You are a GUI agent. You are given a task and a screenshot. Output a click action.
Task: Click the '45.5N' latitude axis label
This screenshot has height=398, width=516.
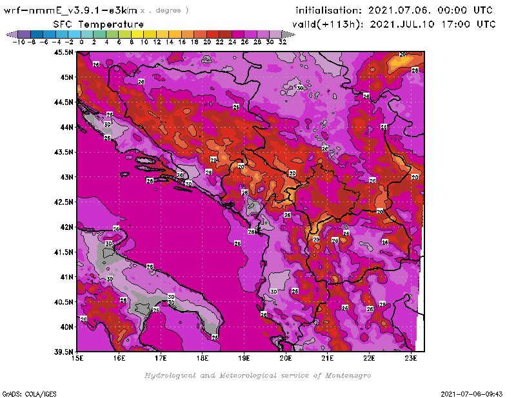tap(63, 52)
